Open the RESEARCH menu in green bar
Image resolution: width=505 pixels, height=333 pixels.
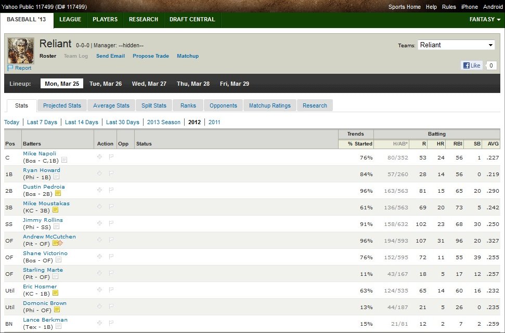coord(144,19)
